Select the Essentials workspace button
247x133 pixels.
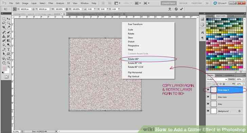[x=169, y=3]
